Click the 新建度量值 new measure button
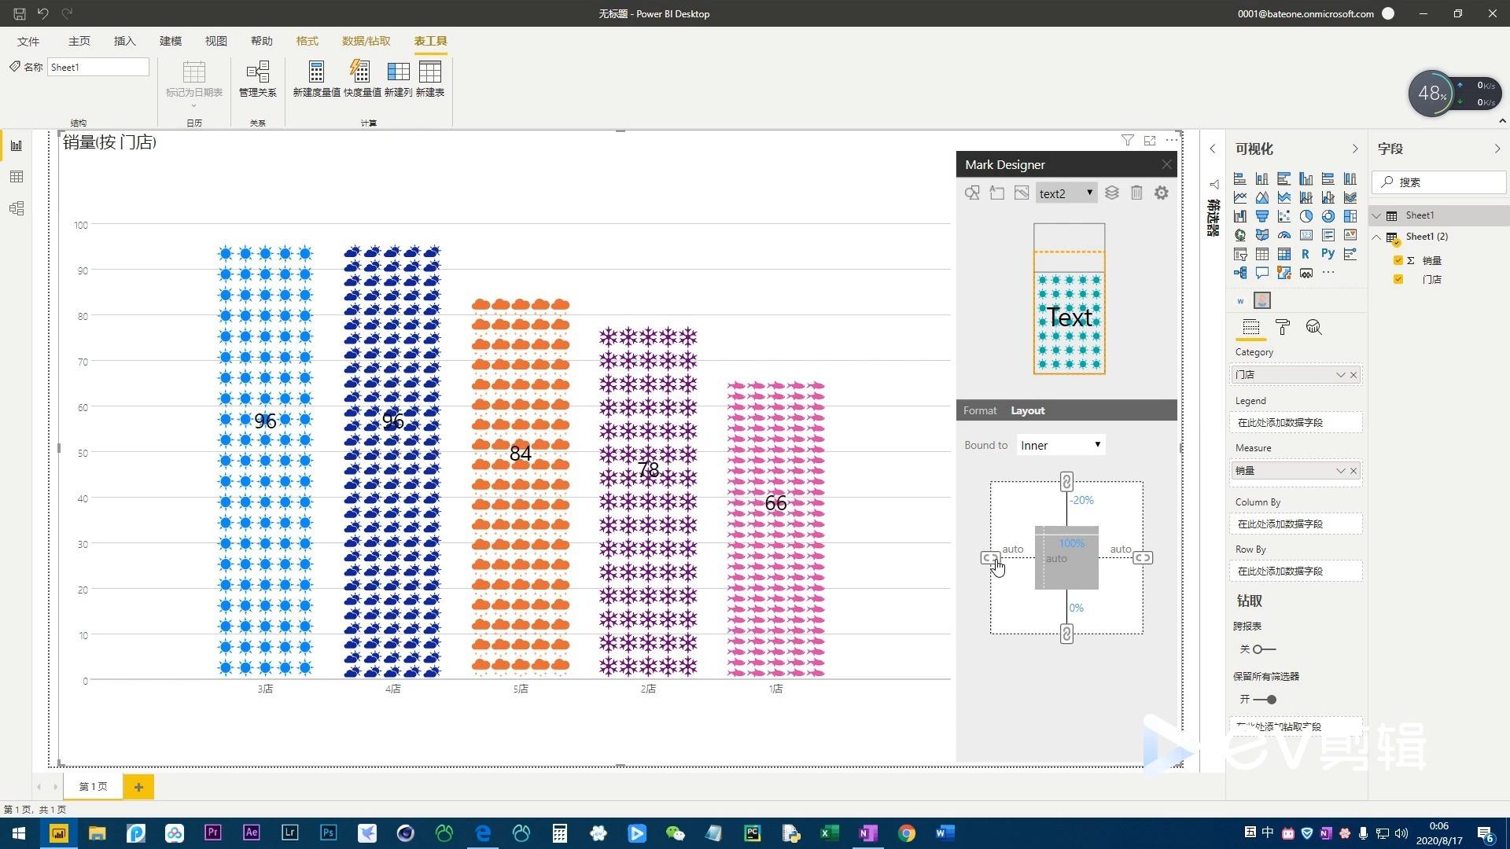 pos(316,79)
